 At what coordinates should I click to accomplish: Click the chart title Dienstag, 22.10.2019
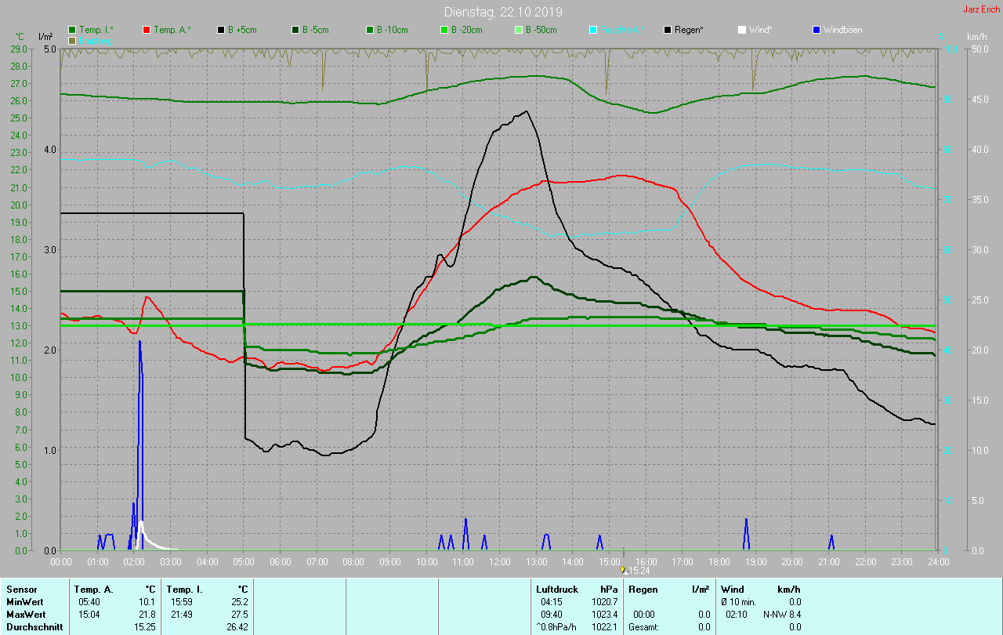point(502,12)
